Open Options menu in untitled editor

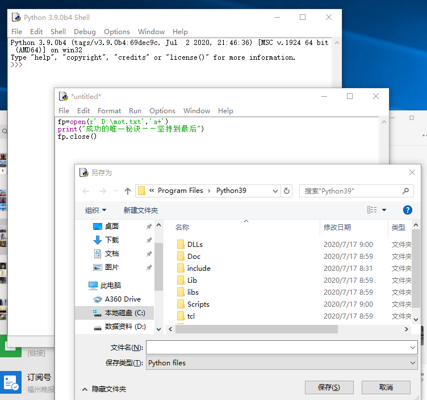click(162, 111)
